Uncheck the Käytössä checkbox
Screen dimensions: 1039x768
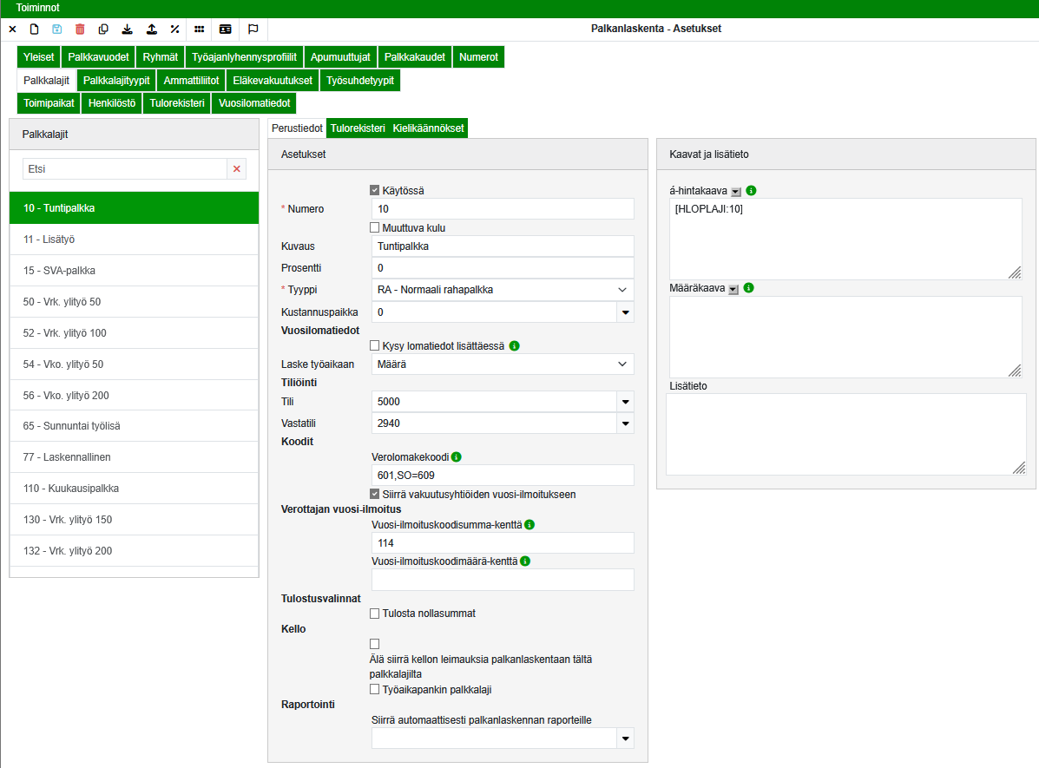[375, 190]
